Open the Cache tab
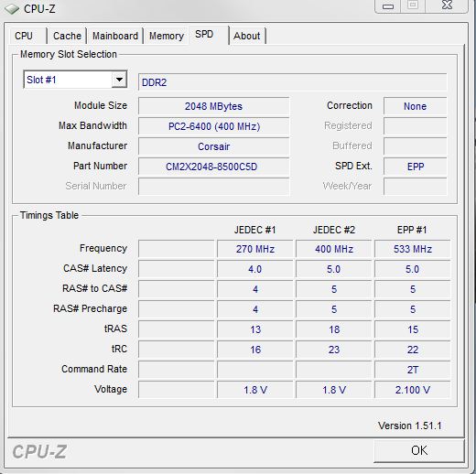The height and width of the screenshot is (474, 476). 67,36
